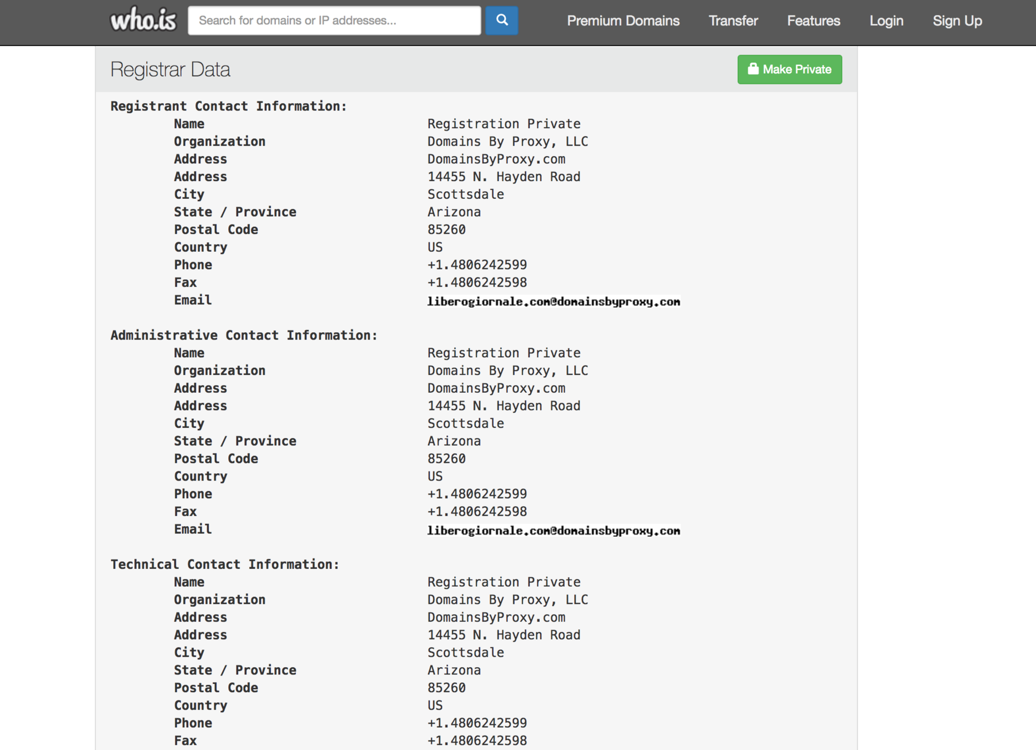Select Technical organization Domains By Proxy, LLC
The width and height of the screenshot is (1036, 750).
tap(507, 599)
